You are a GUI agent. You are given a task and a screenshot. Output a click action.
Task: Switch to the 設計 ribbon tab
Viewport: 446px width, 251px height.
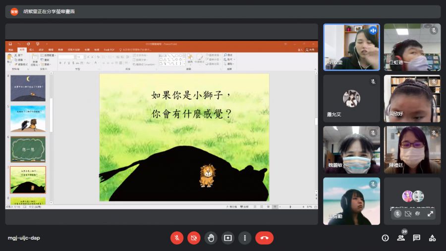click(x=41, y=50)
